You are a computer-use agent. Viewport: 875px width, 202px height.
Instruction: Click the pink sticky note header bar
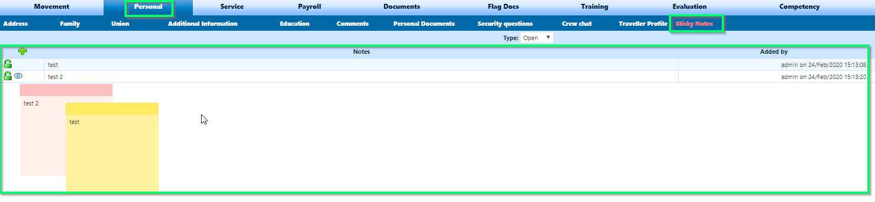(66, 90)
